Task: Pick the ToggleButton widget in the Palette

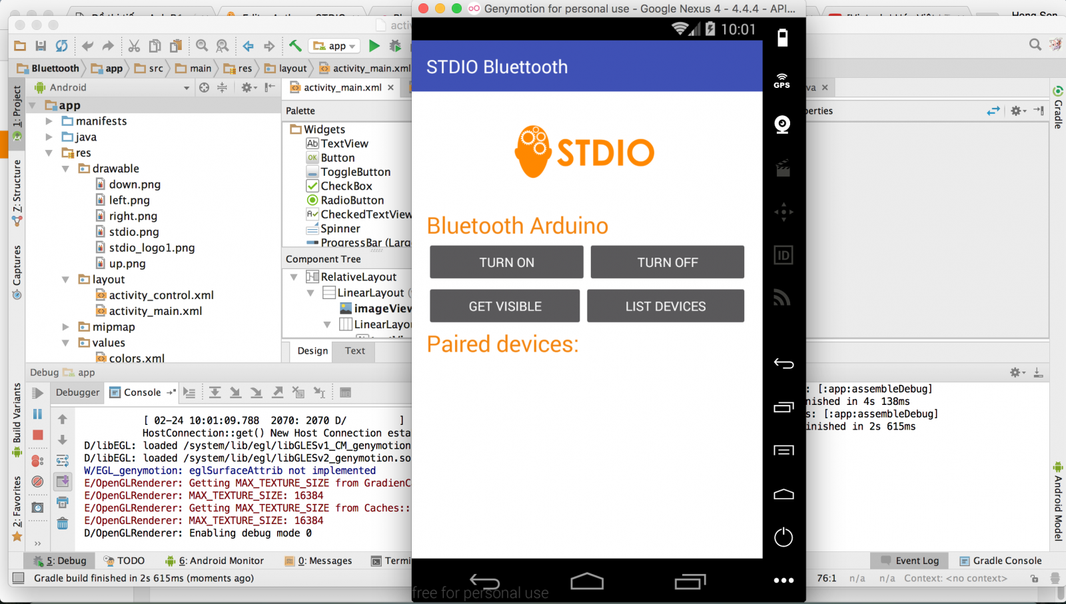Action: point(348,172)
